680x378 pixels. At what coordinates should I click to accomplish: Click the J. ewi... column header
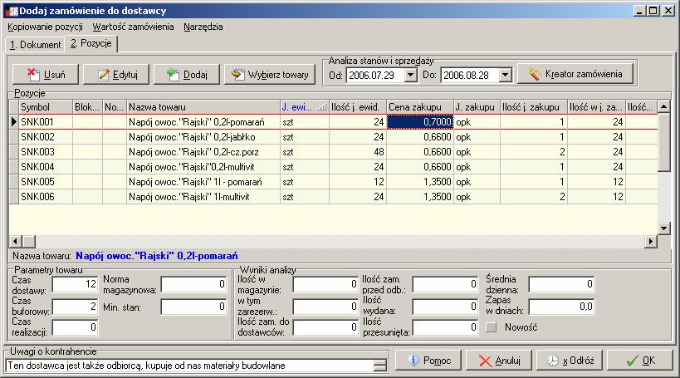(305, 107)
